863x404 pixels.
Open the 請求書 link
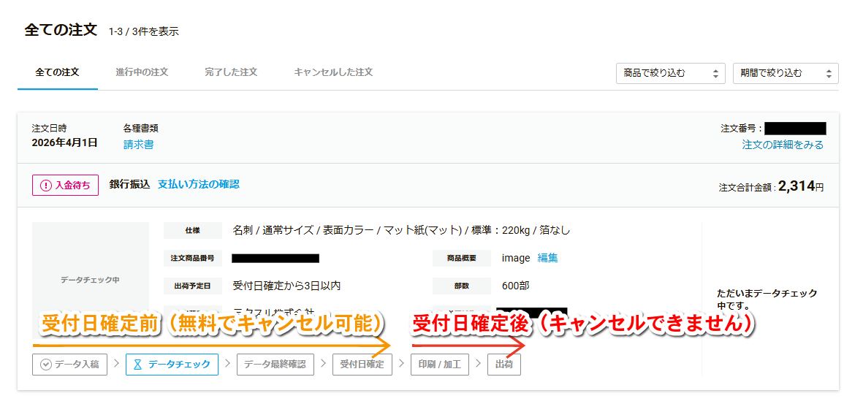[138, 145]
